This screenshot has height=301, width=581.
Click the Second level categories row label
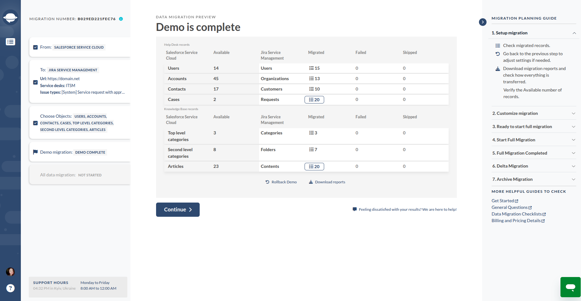(x=180, y=153)
